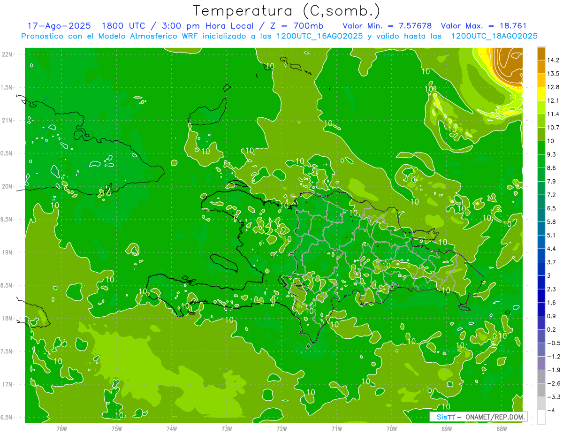
Task: Click 'Valor Max. = 18.761' text
Action: coord(485,26)
